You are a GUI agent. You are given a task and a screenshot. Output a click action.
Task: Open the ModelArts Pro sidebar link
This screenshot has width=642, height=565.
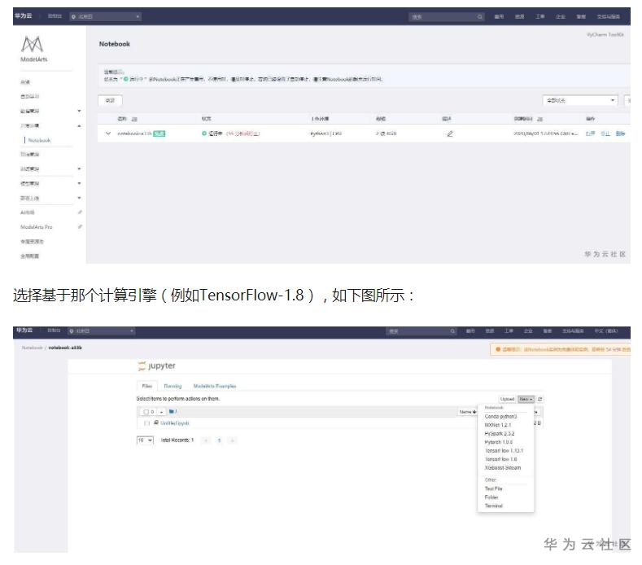tap(37, 227)
